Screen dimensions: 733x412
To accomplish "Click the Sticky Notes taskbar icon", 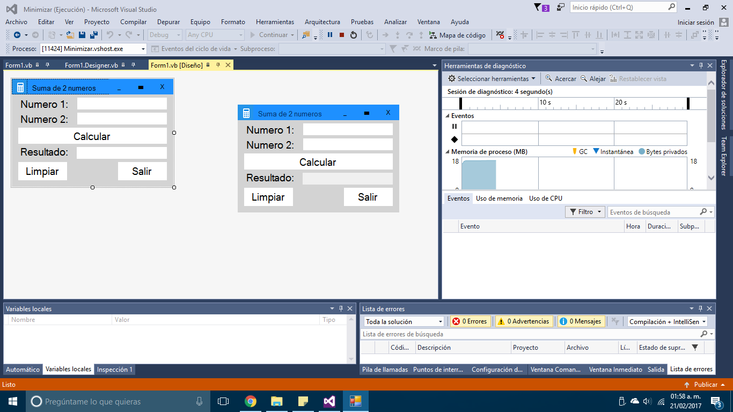I will 303,401.
